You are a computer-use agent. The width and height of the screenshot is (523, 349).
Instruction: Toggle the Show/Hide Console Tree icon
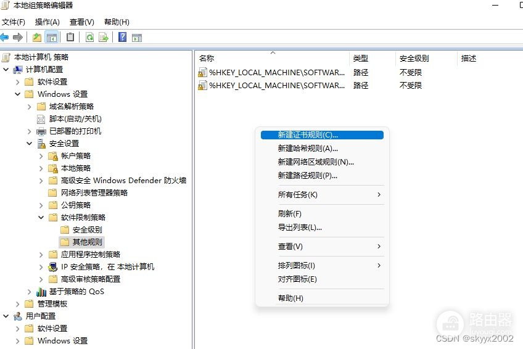[x=51, y=38]
